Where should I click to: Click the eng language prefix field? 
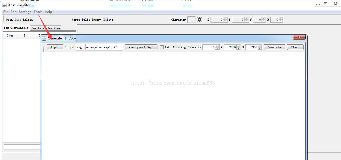tap(80, 47)
